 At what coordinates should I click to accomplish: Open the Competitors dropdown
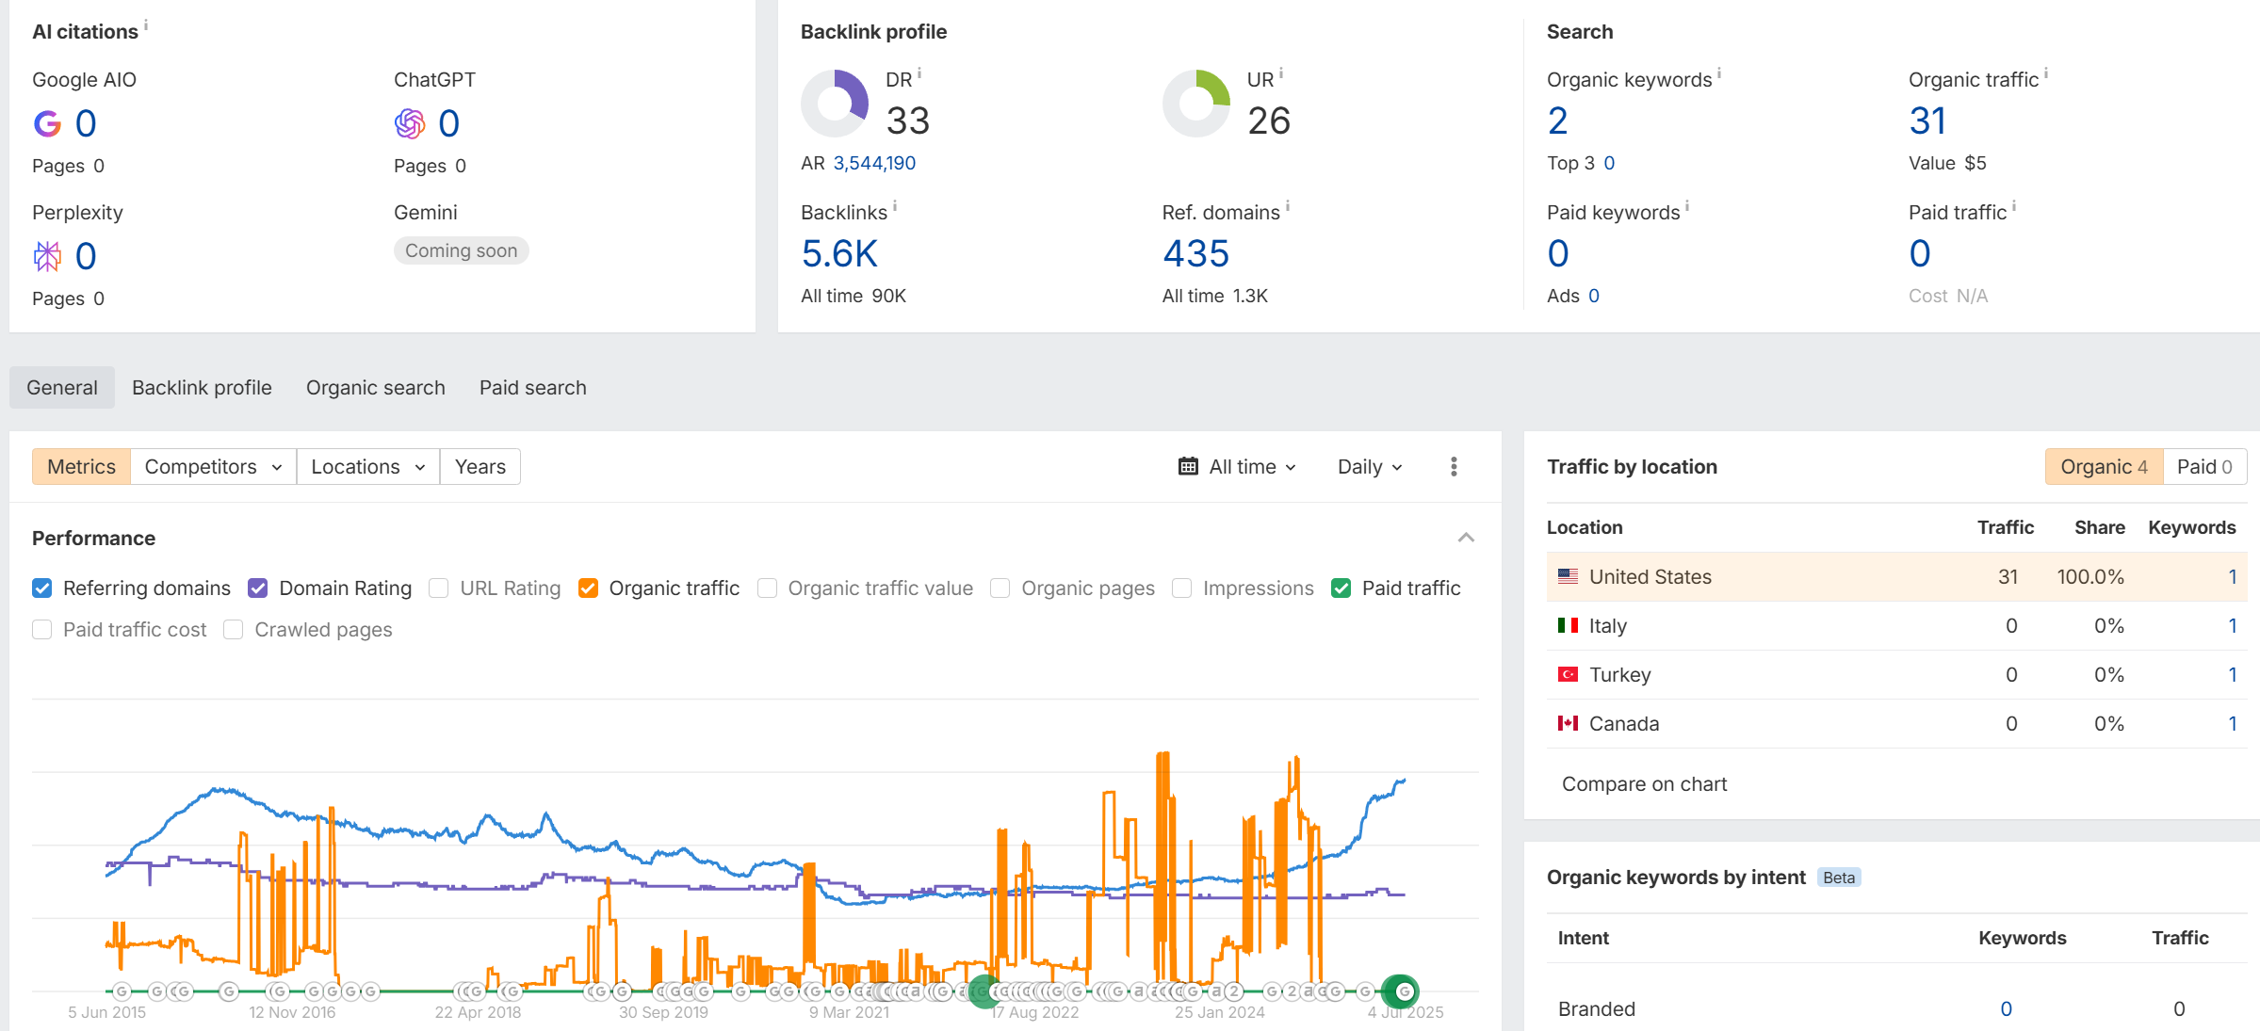(x=213, y=467)
